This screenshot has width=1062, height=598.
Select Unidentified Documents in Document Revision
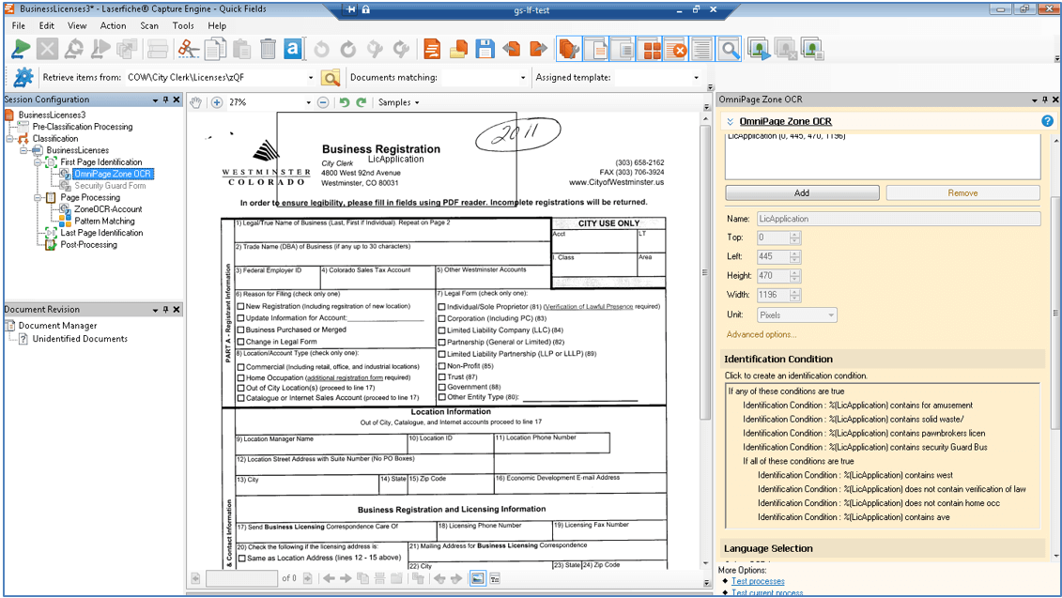point(80,339)
